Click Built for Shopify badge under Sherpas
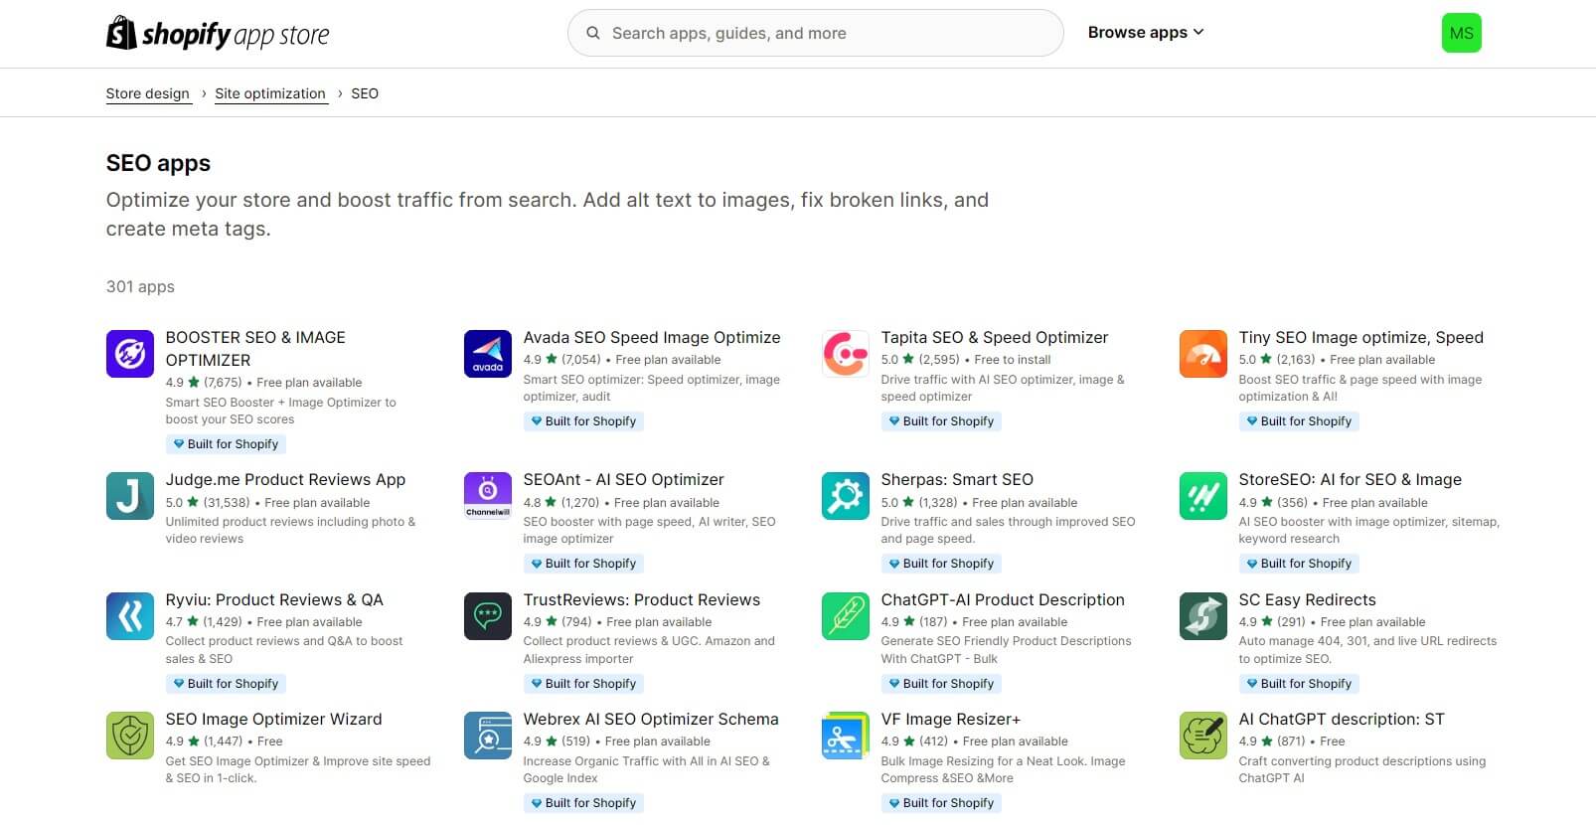The width and height of the screenshot is (1596, 825). point(941,564)
